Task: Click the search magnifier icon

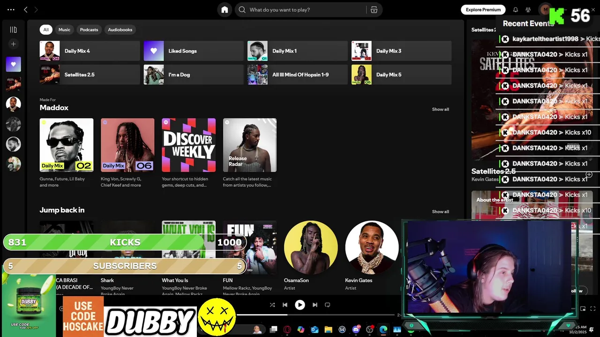Action: (x=242, y=10)
